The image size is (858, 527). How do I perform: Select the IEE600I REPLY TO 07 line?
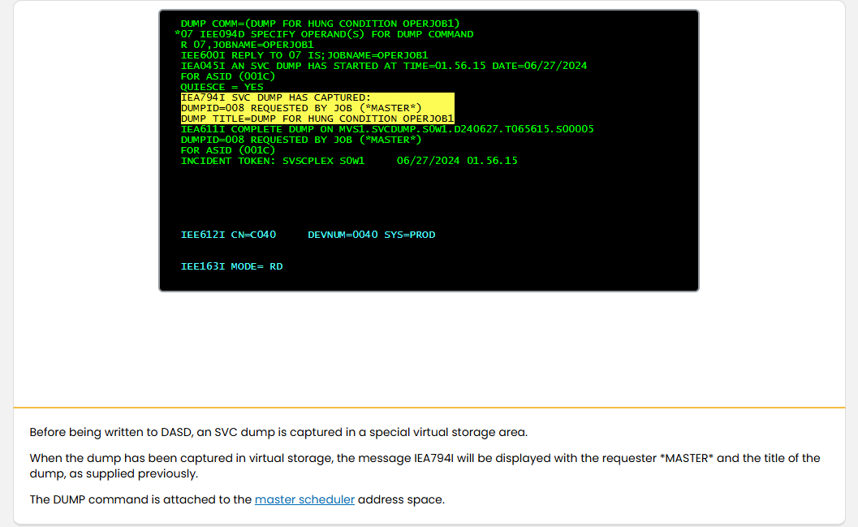[x=304, y=55]
